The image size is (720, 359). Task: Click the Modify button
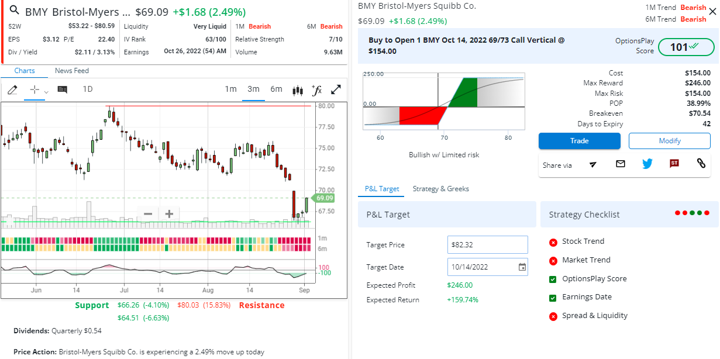pyautogui.click(x=670, y=141)
